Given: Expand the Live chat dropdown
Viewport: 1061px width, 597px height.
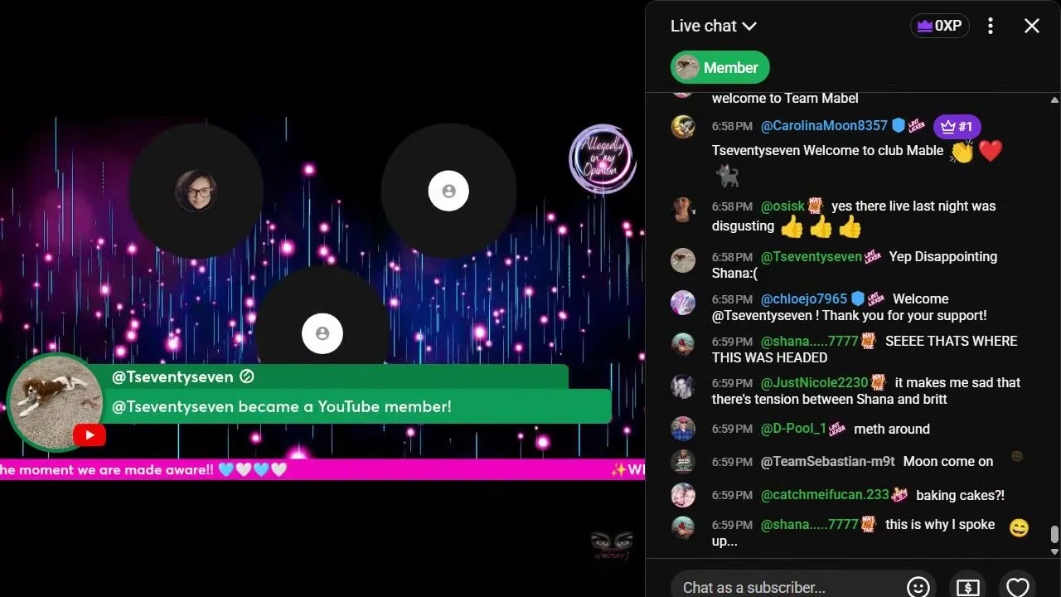Looking at the screenshot, I should click(x=713, y=26).
